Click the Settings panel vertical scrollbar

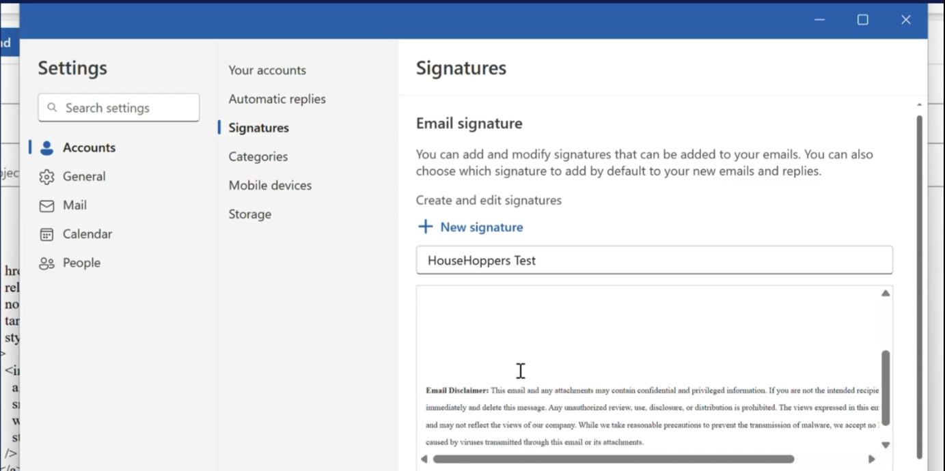point(919,287)
